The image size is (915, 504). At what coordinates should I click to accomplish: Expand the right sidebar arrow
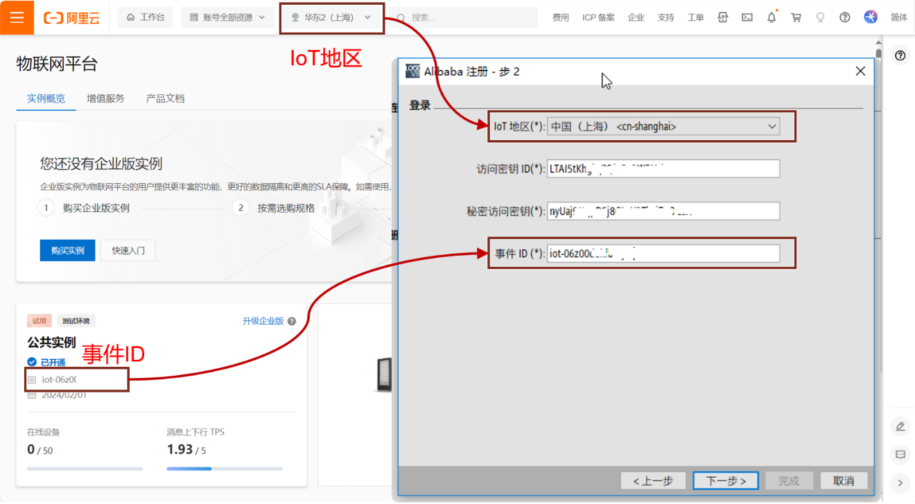(900, 483)
